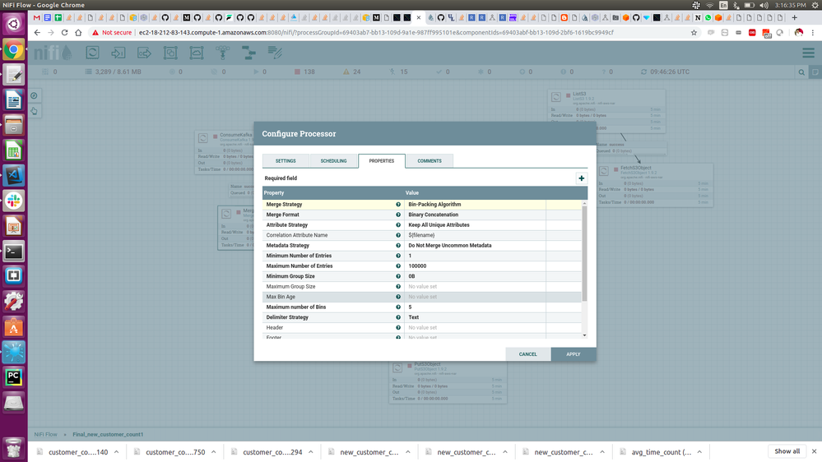Viewport: 822px width, 462px height.
Task: Click the add property plus icon
Action: pyautogui.click(x=581, y=178)
